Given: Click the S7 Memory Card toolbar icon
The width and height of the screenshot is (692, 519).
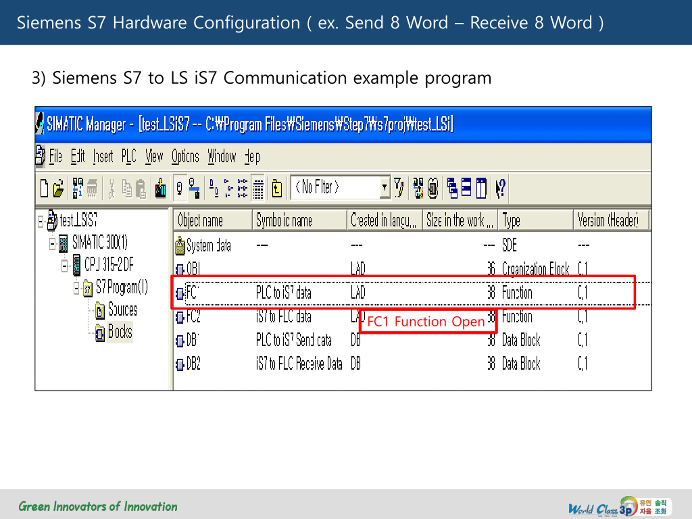Looking at the screenshot, I should coord(92,188).
